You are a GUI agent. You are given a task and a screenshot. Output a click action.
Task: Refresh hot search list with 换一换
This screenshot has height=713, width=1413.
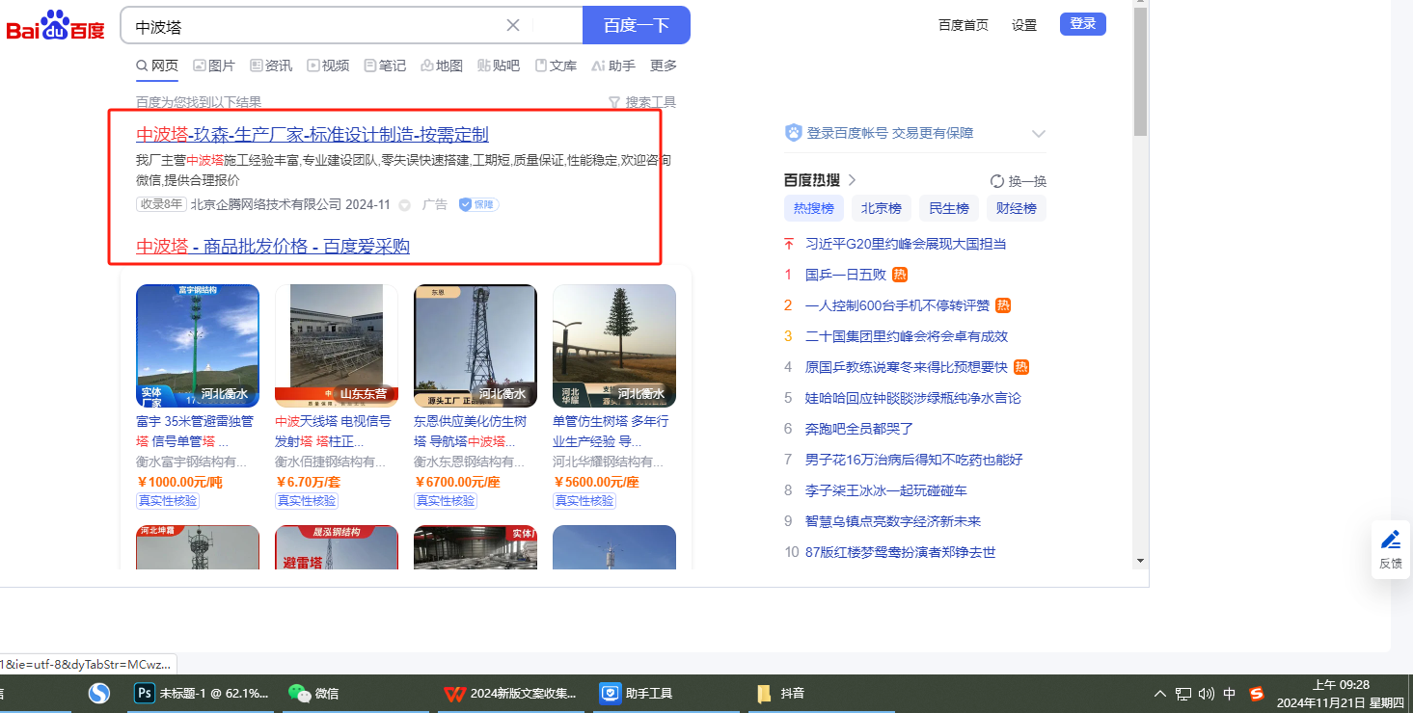1019,181
